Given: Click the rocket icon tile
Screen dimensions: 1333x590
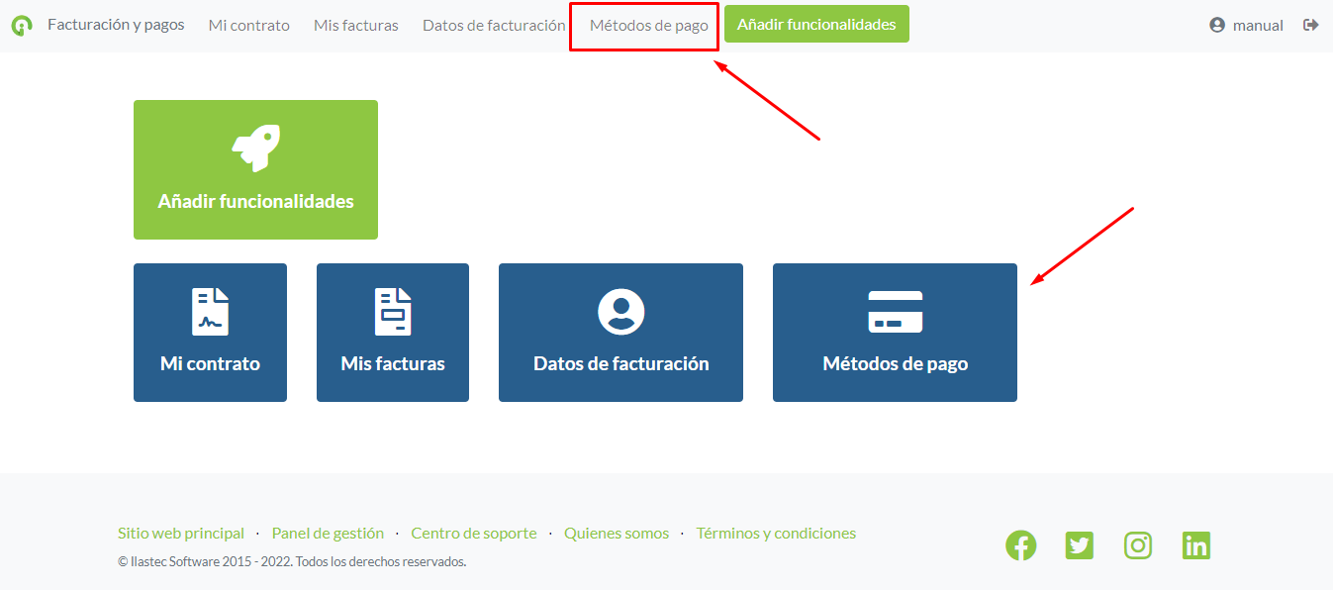Looking at the screenshot, I should click(255, 148).
